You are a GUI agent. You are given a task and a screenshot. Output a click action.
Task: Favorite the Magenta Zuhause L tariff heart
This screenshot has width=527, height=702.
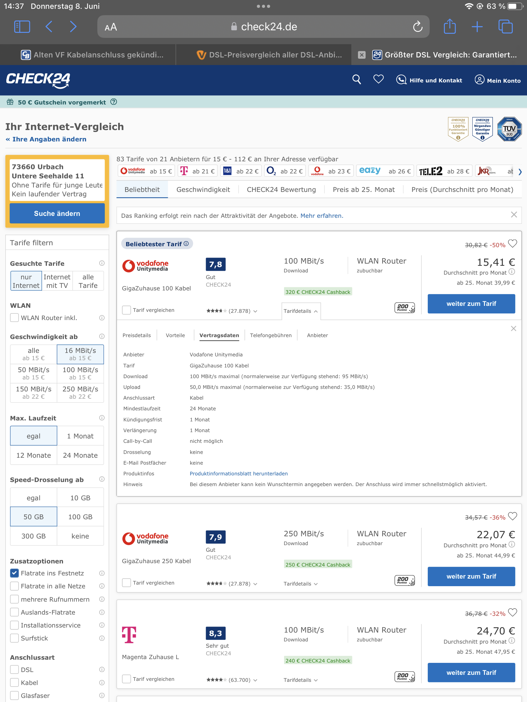[512, 612]
